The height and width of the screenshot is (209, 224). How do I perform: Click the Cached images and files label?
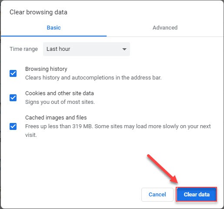point(56,118)
